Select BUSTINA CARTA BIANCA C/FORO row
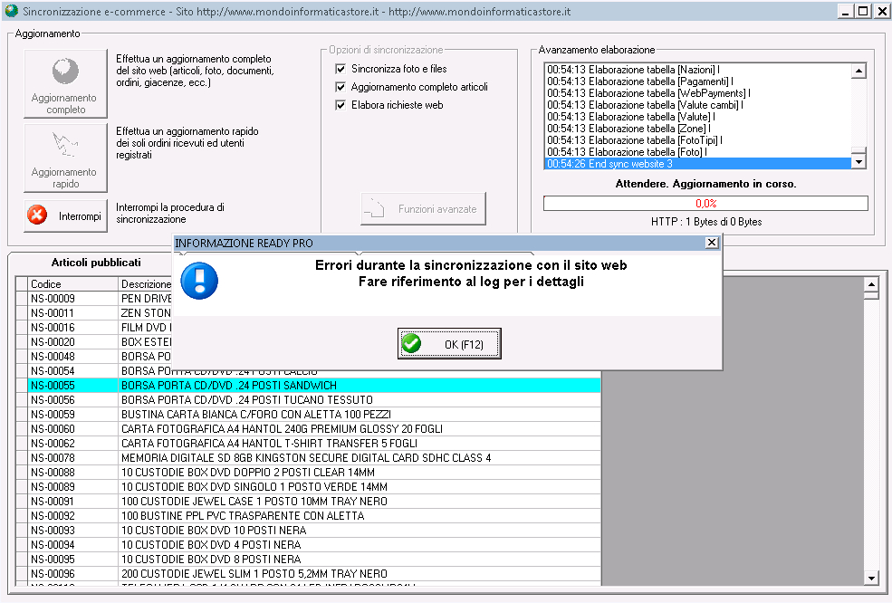892x603 pixels. click(314, 415)
